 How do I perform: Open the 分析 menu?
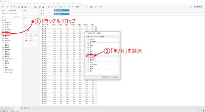coord(43,4)
